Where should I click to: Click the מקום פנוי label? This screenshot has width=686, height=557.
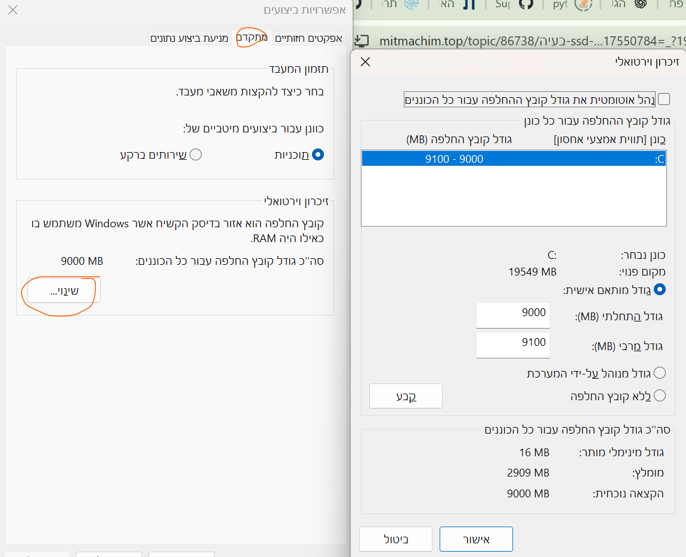click(x=642, y=272)
